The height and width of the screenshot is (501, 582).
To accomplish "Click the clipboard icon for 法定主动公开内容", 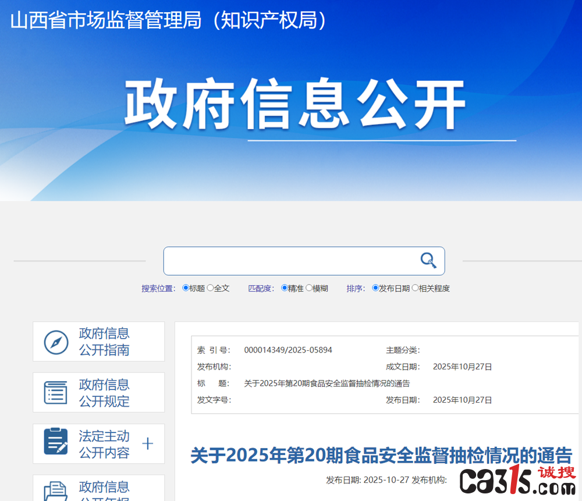I will (x=56, y=442).
